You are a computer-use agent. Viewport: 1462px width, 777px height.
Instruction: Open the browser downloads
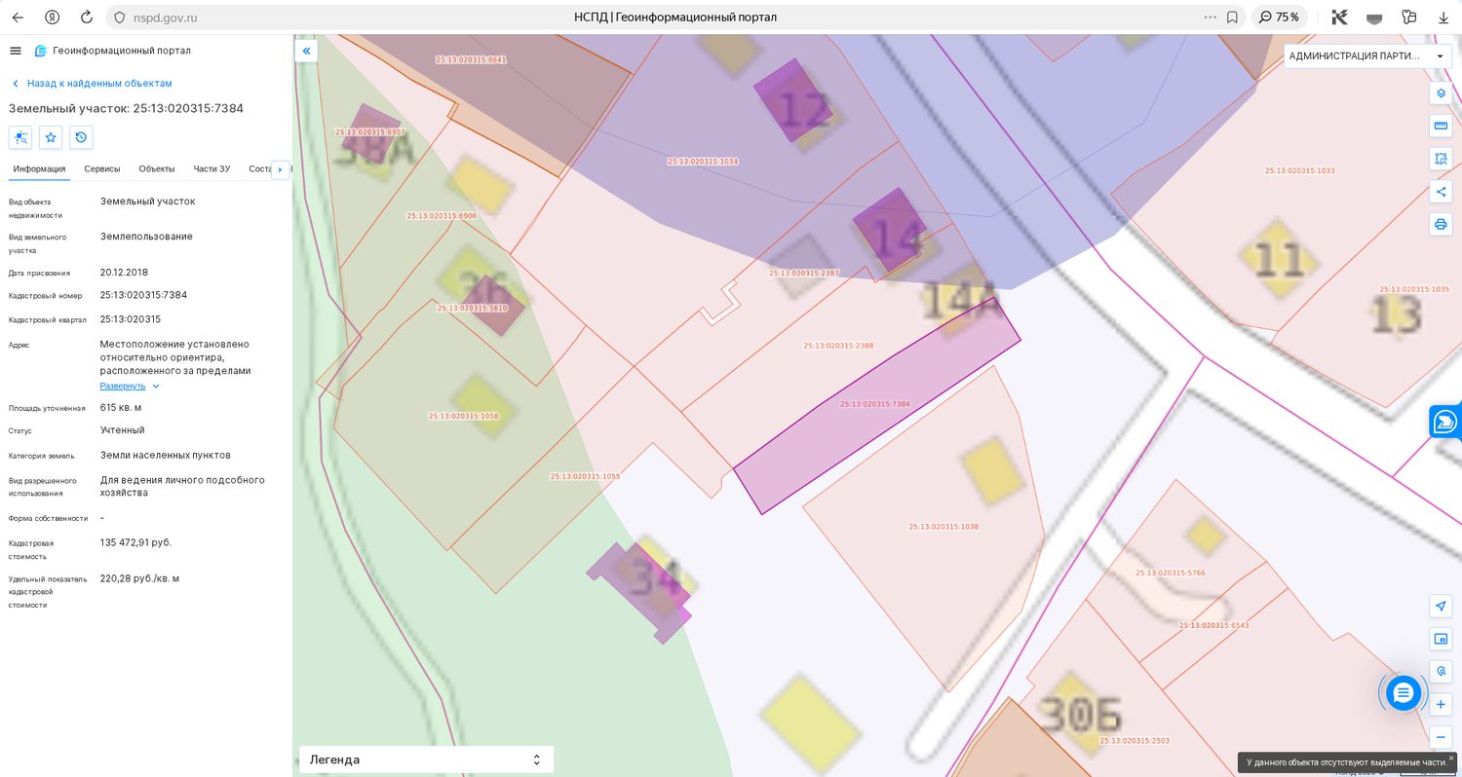coord(1443,17)
